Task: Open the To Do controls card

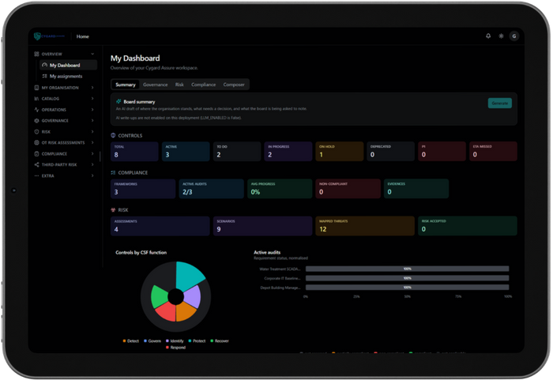Action: [237, 152]
